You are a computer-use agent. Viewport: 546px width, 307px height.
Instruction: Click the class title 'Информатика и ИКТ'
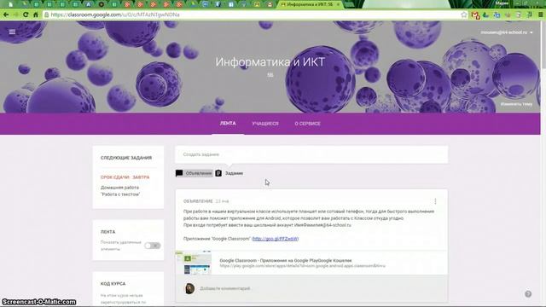[270, 62]
